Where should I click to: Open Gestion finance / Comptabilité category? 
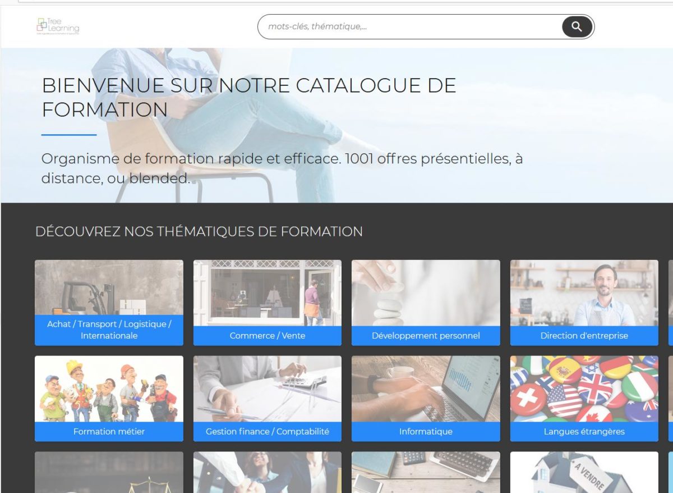[x=267, y=432]
